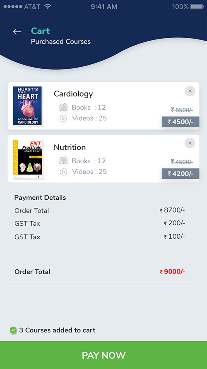Remove the Nutrition course with X
207x369 pixels.
[190, 143]
